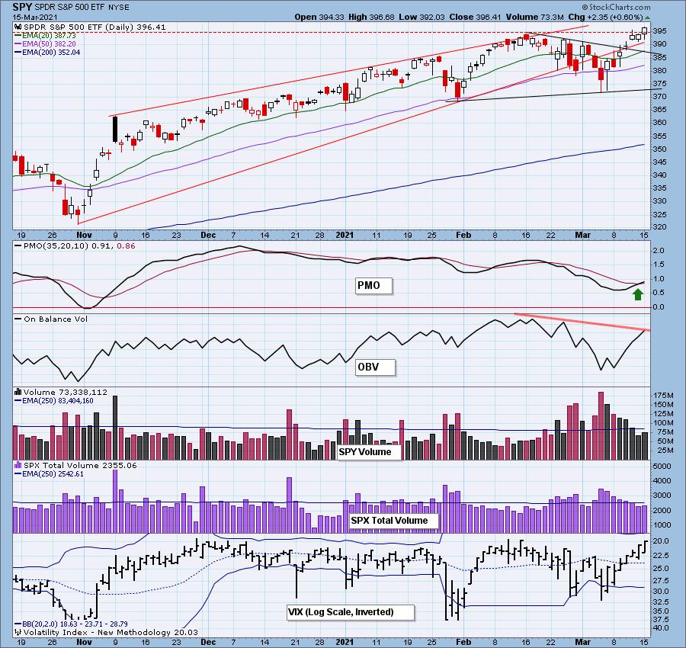Click the boxed SPX Total Volume label
Image resolution: width=686 pixels, height=648 pixels.
pos(393,520)
